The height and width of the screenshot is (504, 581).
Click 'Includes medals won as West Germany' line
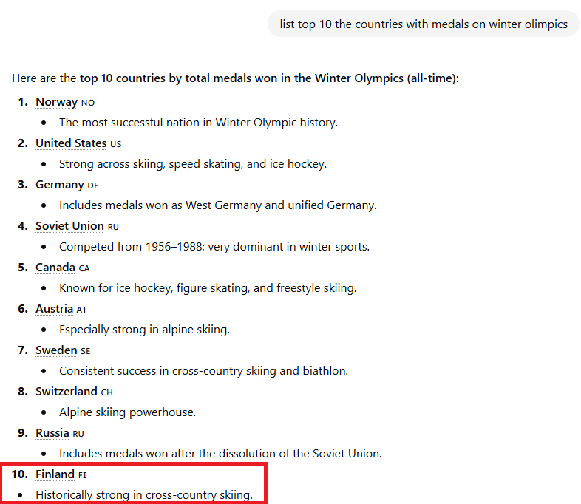(218, 205)
